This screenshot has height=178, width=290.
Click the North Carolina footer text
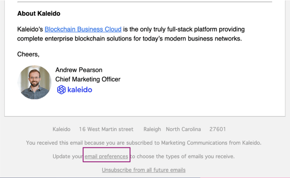(183, 129)
